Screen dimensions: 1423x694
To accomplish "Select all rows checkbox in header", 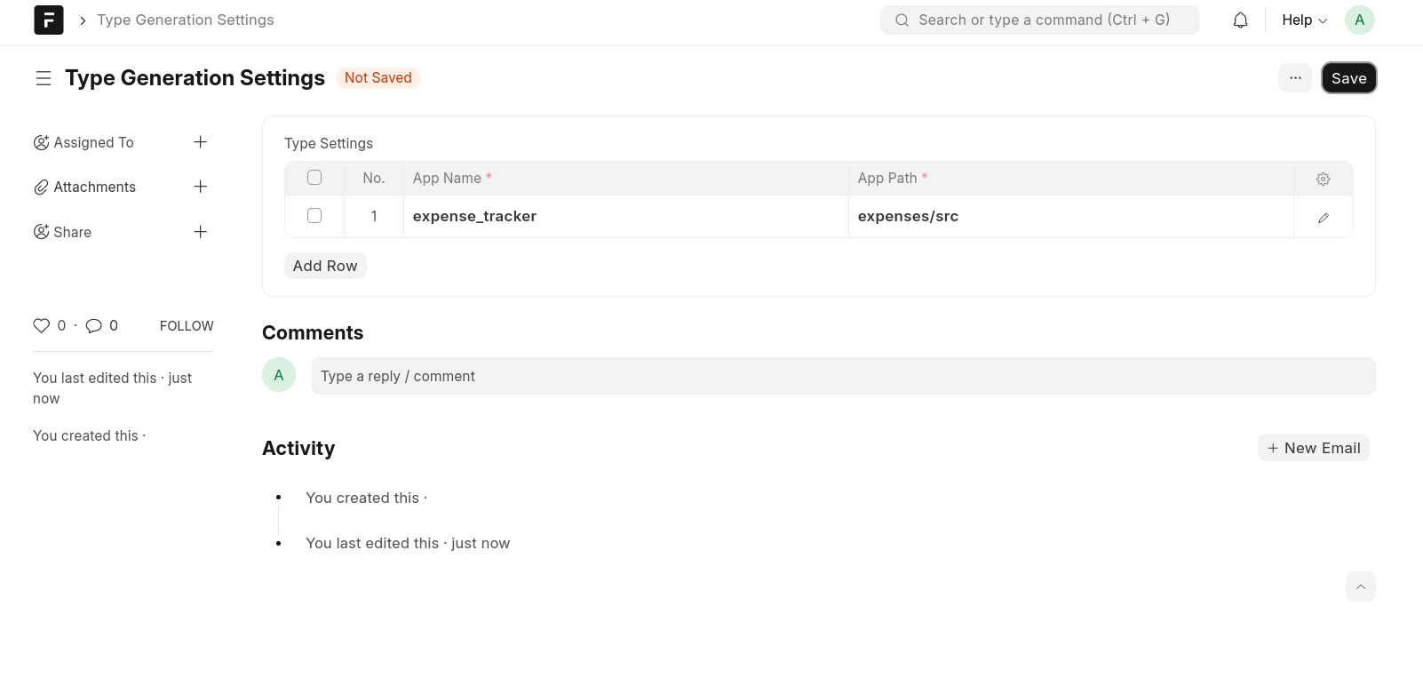I will point(314,178).
